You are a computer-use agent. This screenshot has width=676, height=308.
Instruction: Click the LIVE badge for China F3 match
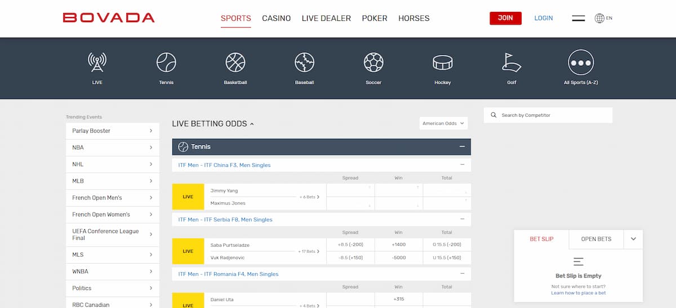[188, 197]
